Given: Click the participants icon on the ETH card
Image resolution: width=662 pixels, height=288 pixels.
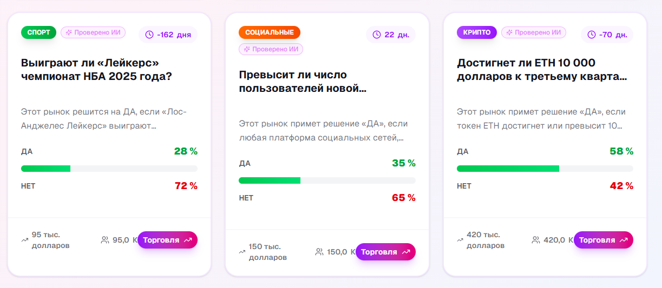Looking at the screenshot, I should 536,240.
